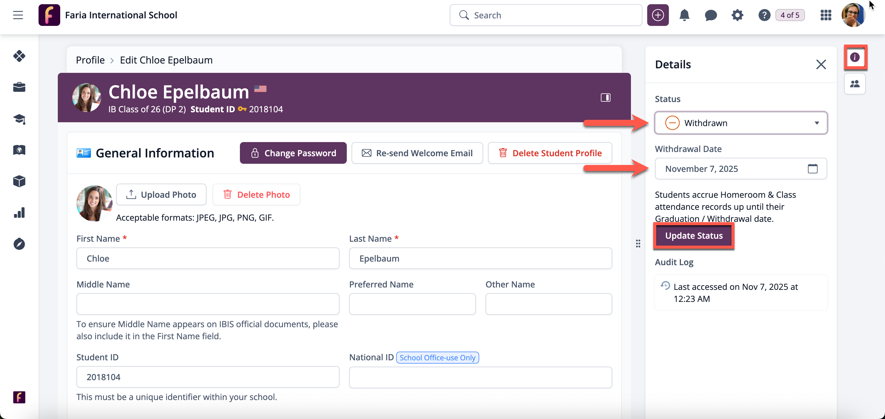
Task: Open the compass sidebar icon
Action: click(19, 244)
